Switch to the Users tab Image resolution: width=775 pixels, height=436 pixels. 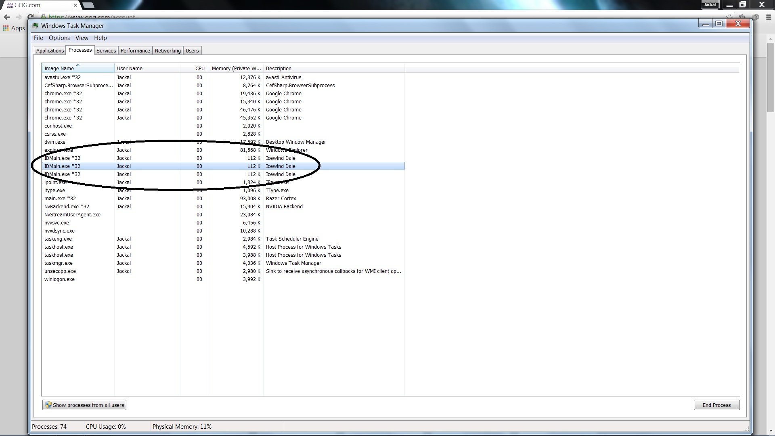192,51
